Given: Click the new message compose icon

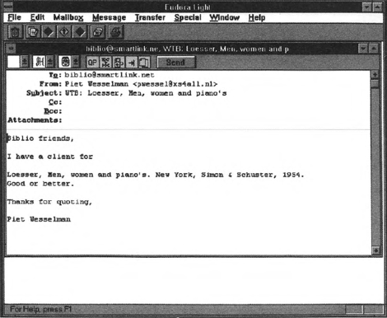Looking at the screenshot, I should click(x=33, y=32).
